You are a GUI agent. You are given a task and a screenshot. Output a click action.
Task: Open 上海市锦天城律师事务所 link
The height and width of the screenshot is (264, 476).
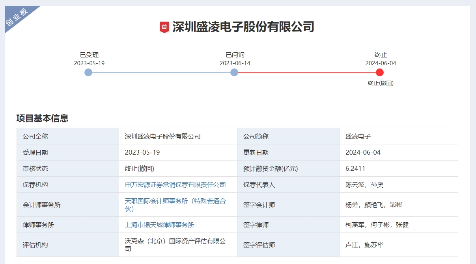point(160,225)
